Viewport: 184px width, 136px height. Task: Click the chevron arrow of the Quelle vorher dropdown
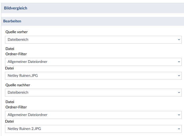click(179, 40)
